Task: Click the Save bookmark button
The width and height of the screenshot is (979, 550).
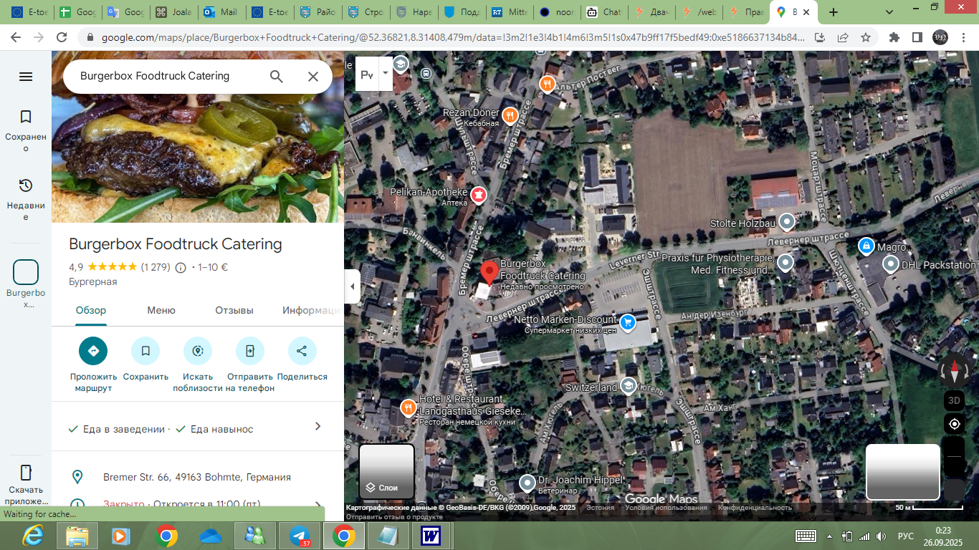Action: click(x=145, y=351)
